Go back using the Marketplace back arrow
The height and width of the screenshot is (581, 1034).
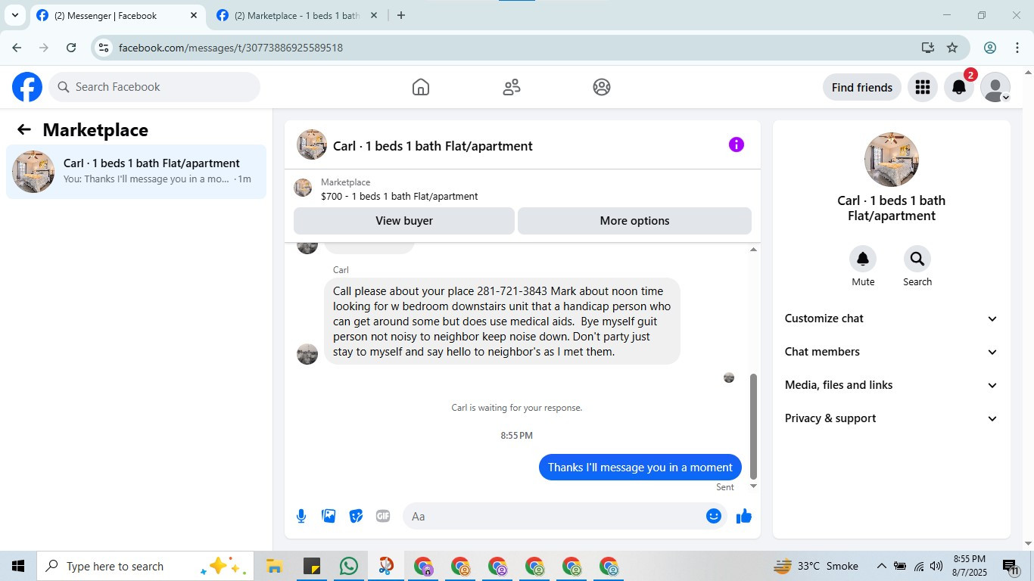[x=24, y=129]
